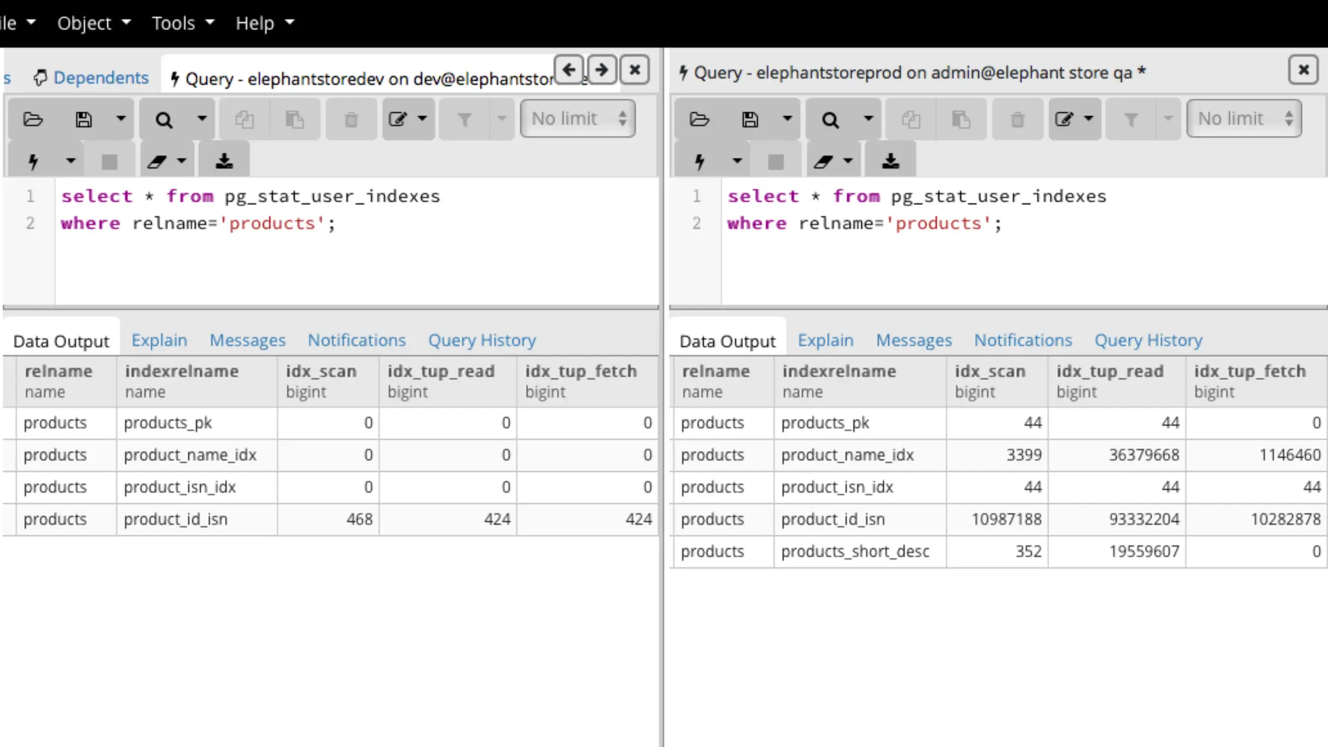Screen dimensions: 1328x747
Task: Run the query using right lightning bolt icon
Action: pos(699,161)
